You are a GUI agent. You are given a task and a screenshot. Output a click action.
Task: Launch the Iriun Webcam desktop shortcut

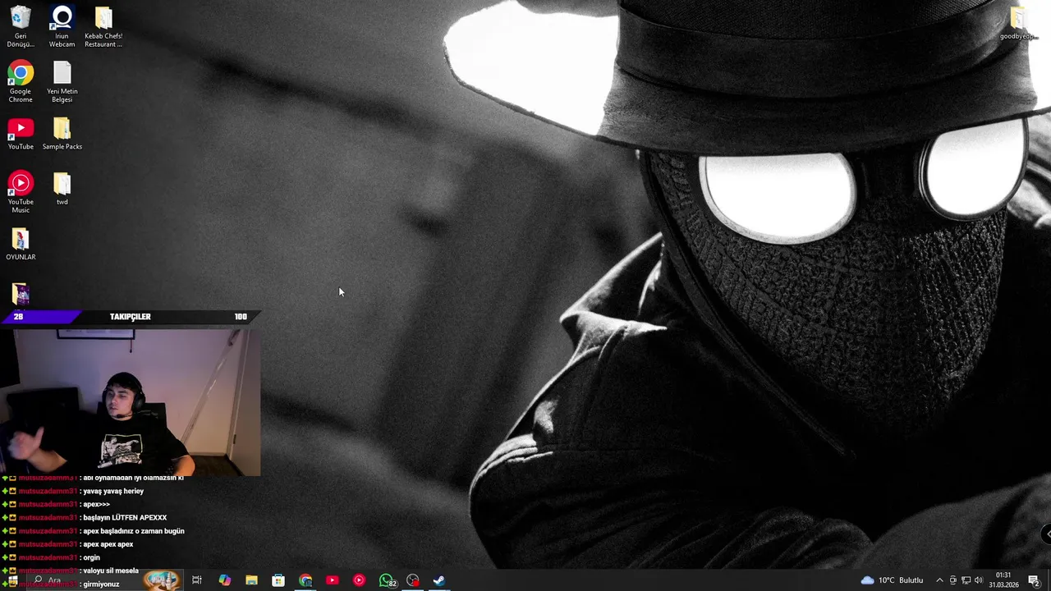tap(62, 26)
